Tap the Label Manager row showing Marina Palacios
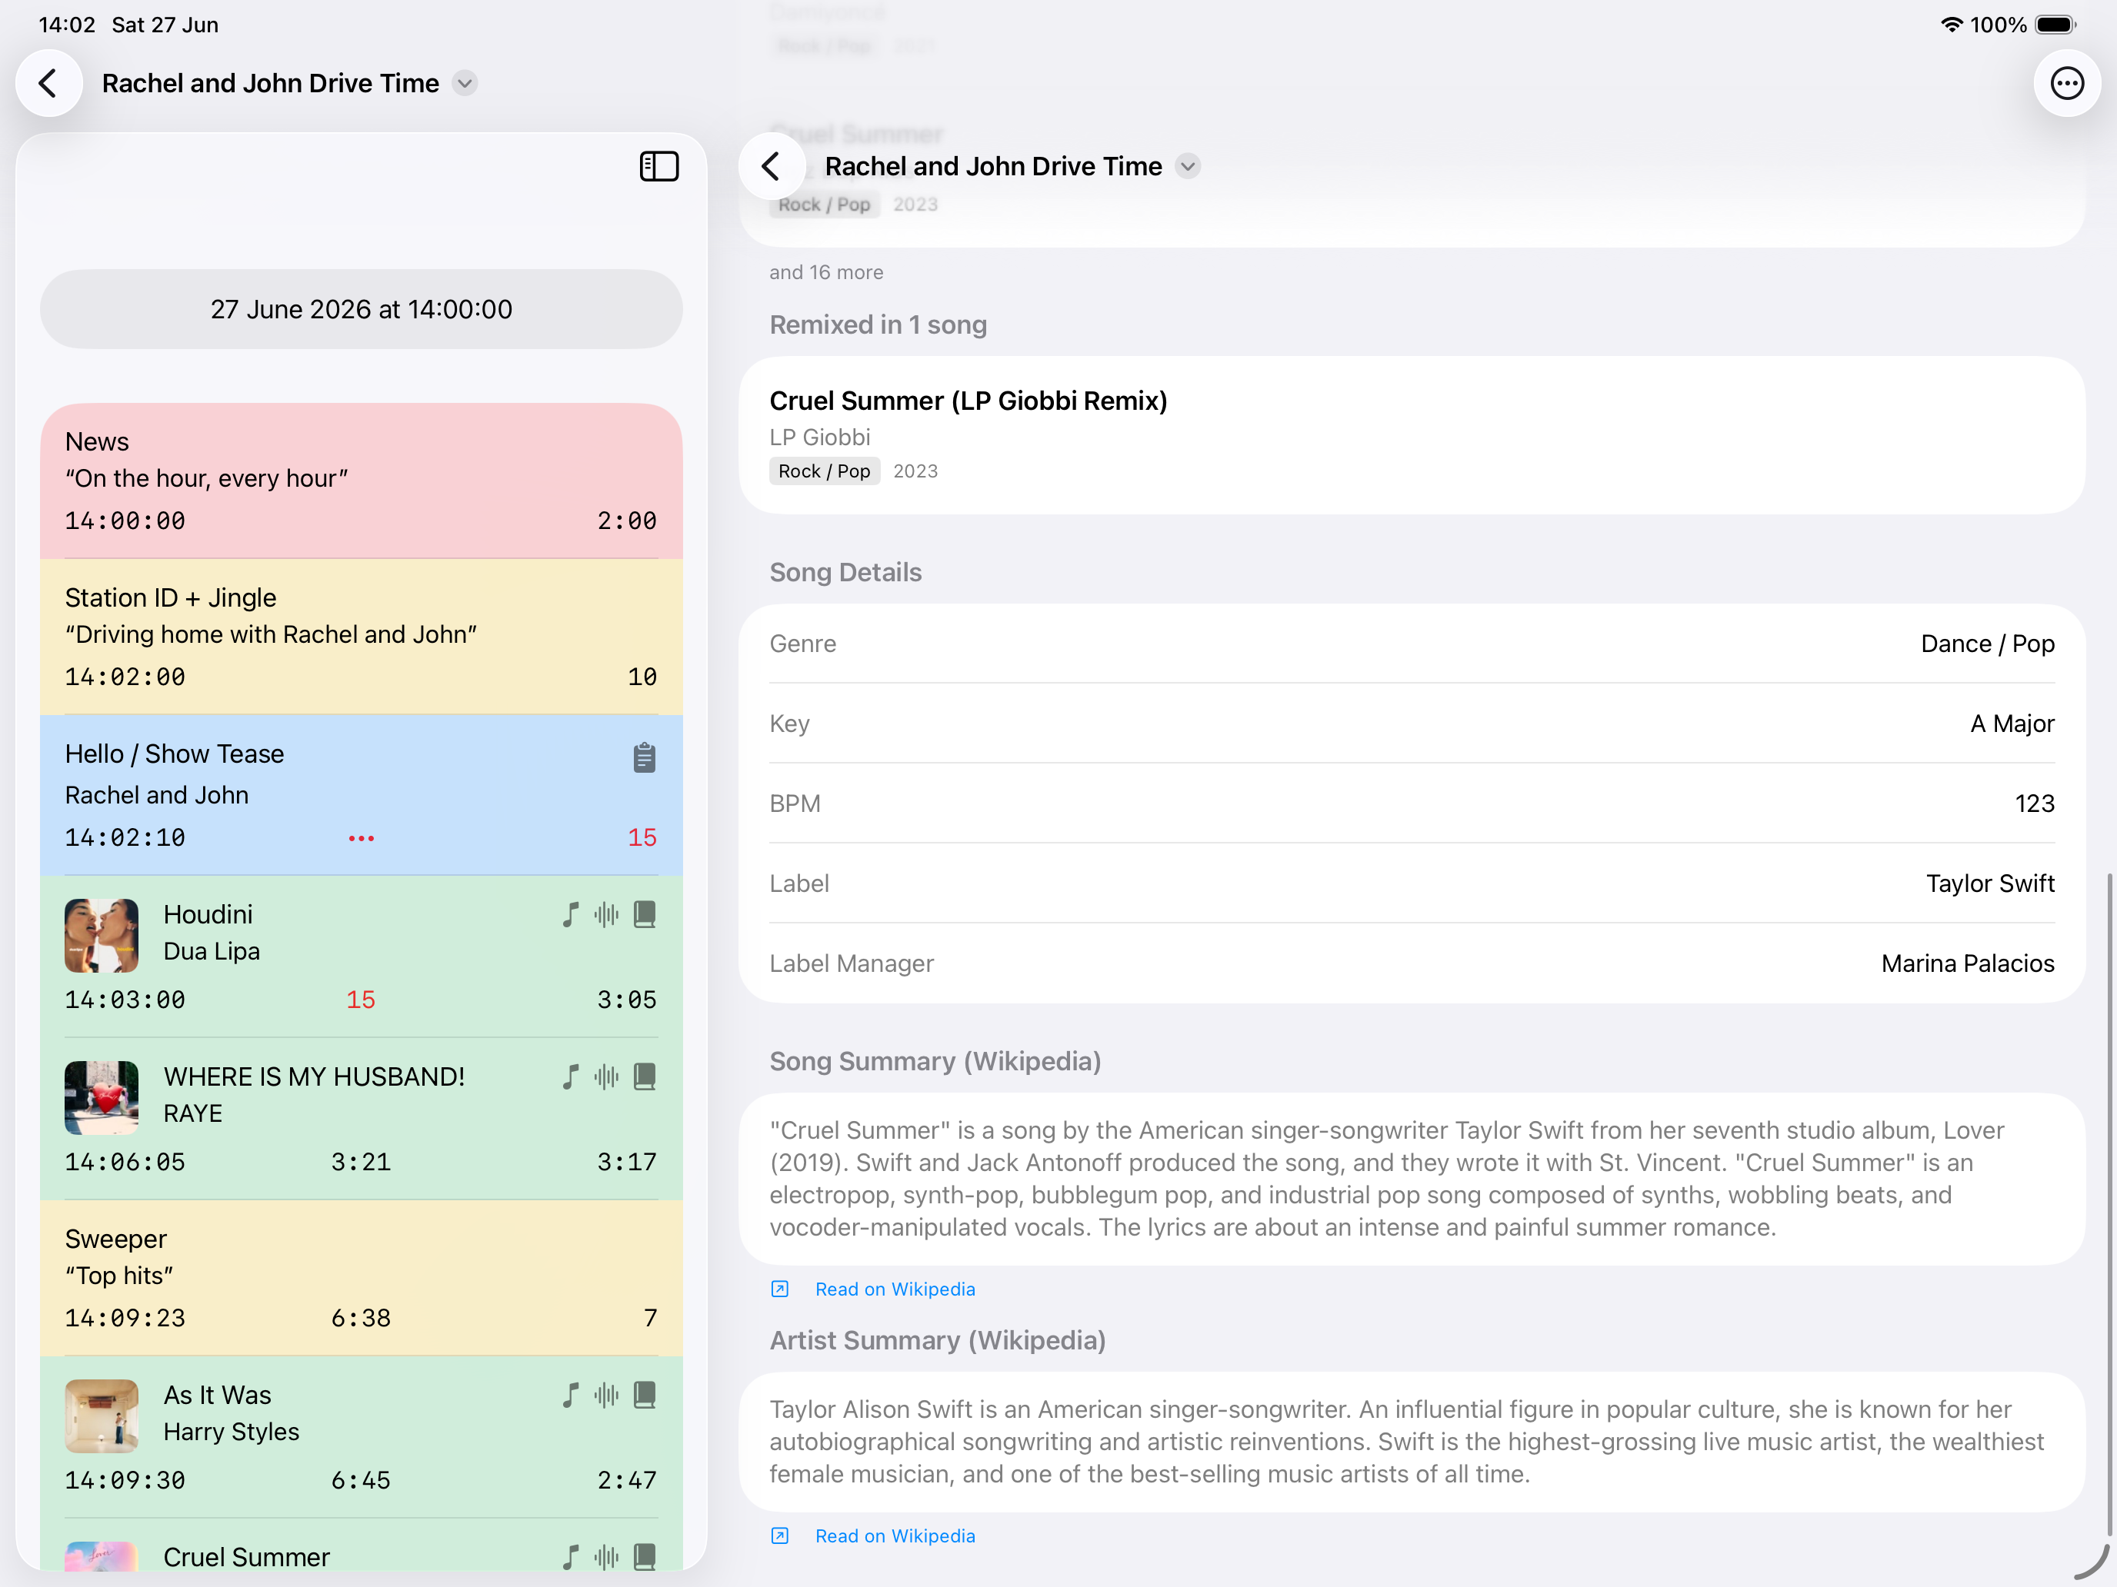2117x1587 pixels. pos(1412,963)
